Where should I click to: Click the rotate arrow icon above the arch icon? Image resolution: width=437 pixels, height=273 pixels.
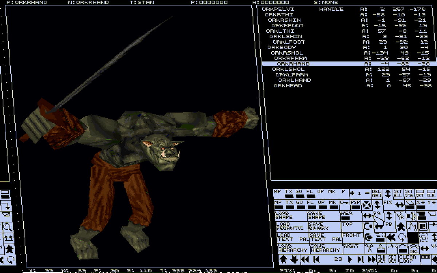click(402, 237)
